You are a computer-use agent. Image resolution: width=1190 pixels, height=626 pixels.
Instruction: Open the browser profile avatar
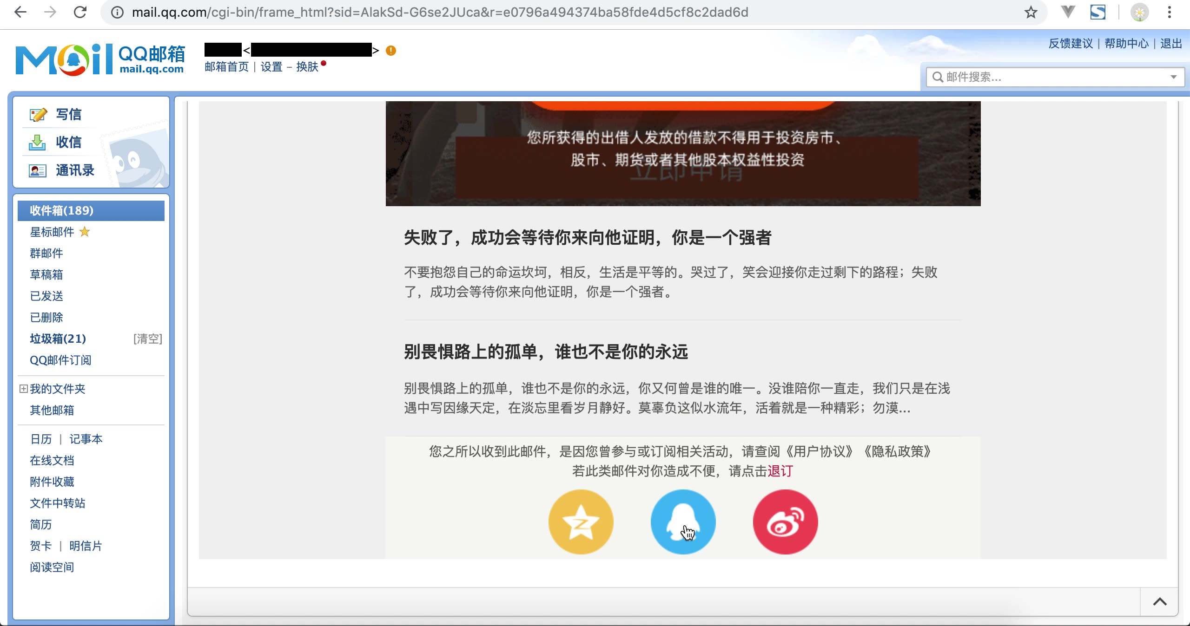click(1139, 13)
